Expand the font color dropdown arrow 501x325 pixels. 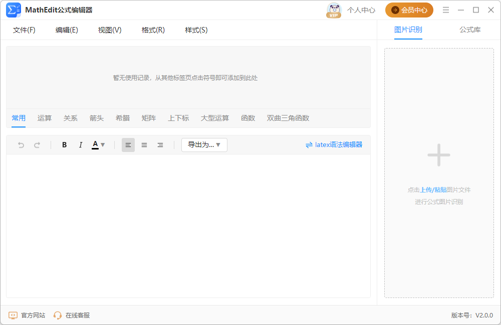tap(103, 145)
